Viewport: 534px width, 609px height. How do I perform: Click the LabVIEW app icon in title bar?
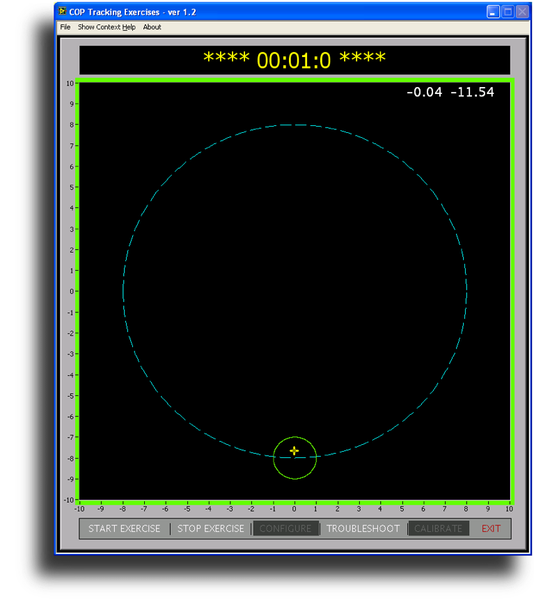(x=63, y=12)
